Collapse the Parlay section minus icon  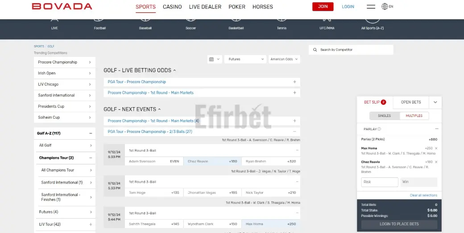point(436,129)
